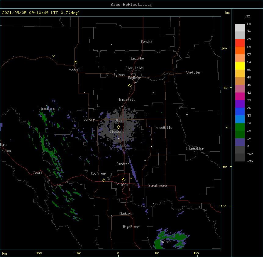263x257 pixels.
Task: Click the blue swatch between 36 and 33 dBZ
Action: coord(240,111)
